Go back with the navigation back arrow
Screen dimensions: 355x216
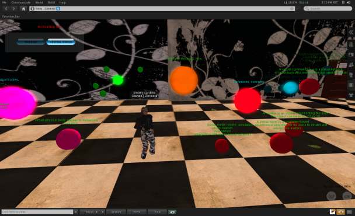point(6,9)
